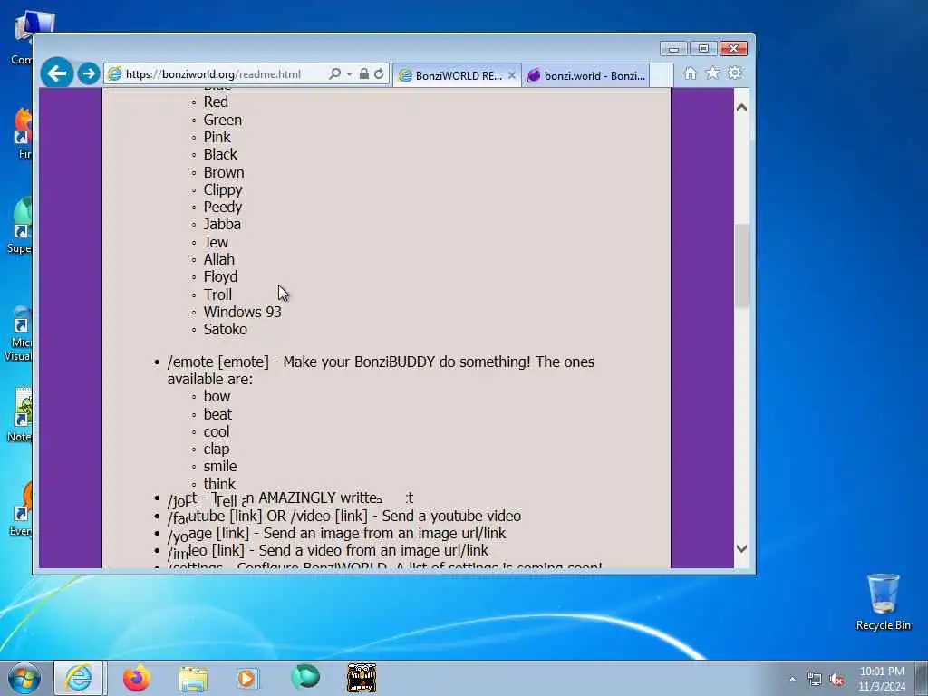Open address bar autocomplete dropdown arrow
This screenshot has width=928, height=696.
click(349, 74)
